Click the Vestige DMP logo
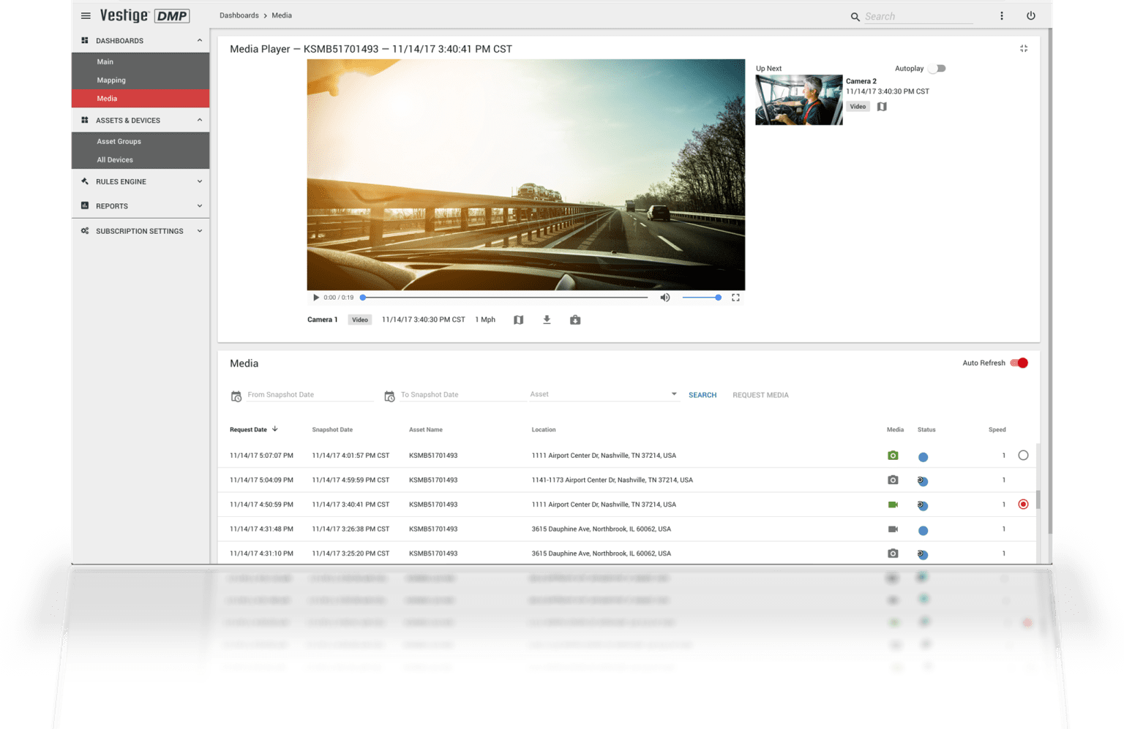The image size is (1124, 729). click(145, 15)
